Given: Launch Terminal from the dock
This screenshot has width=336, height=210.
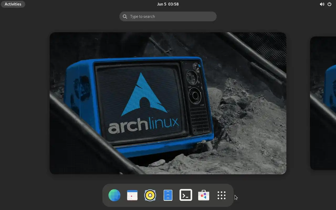Looking at the screenshot, I should pyautogui.click(x=186, y=195).
